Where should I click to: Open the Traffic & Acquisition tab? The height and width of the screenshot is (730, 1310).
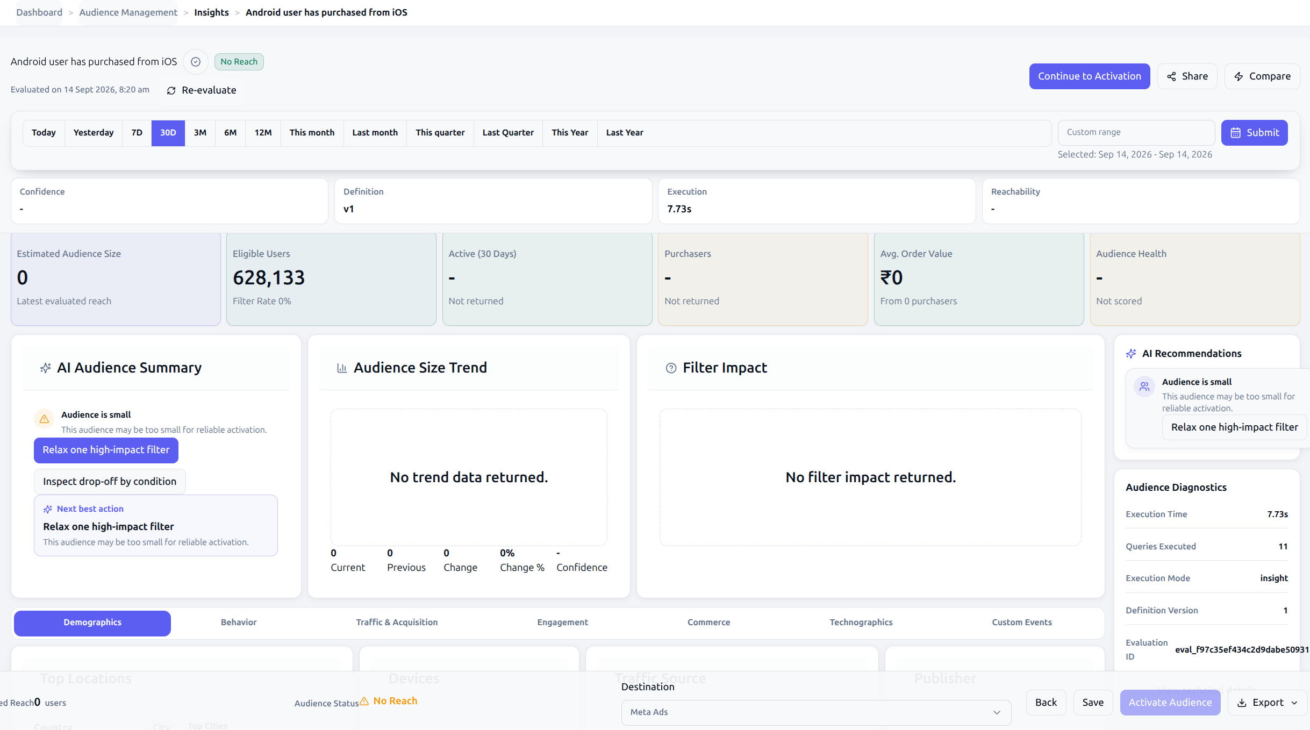pos(397,622)
